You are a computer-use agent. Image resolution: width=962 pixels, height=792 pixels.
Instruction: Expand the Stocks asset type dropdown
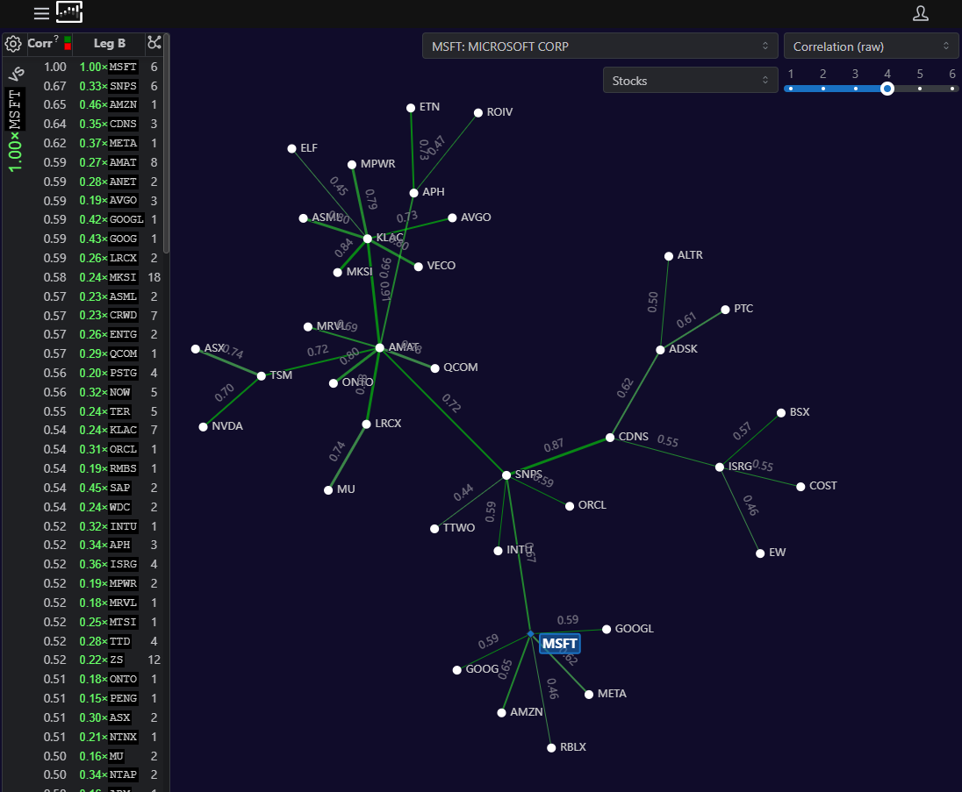point(690,81)
